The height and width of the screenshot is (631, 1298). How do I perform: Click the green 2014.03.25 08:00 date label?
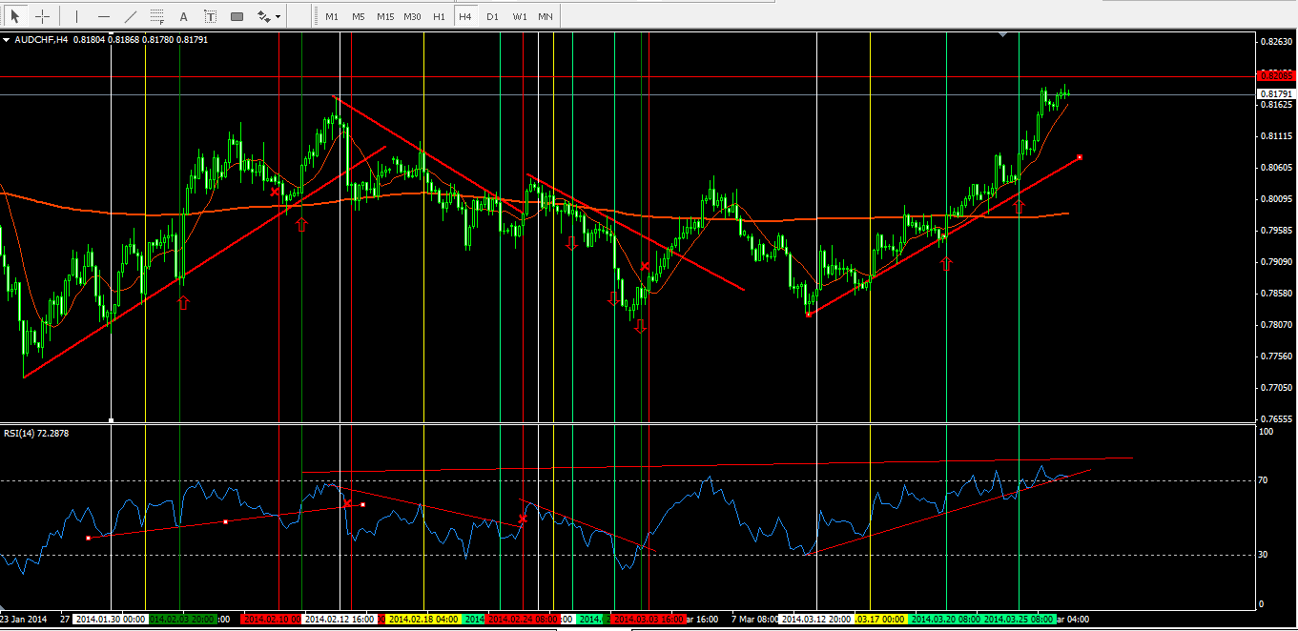coord(1019,619)
